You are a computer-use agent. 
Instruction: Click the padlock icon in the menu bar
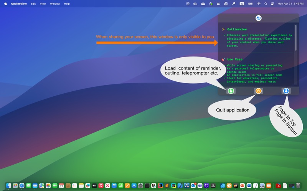pyautogui.click(x=211, y=3)
